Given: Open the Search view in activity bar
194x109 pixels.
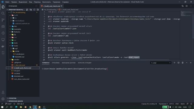Looking at the screenshot, I should (x=3, y=13).
